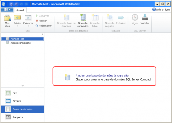Switch to the Accueil ribbon tab

20,10
